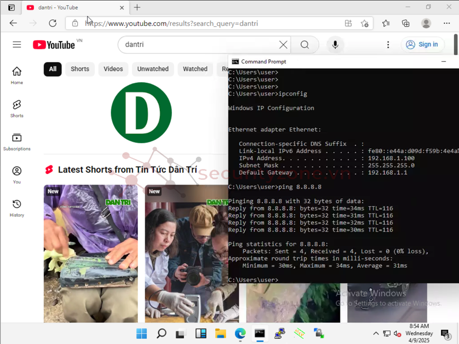
Task: Click the Command Prompt title bar icon
Action: [235, 62]
